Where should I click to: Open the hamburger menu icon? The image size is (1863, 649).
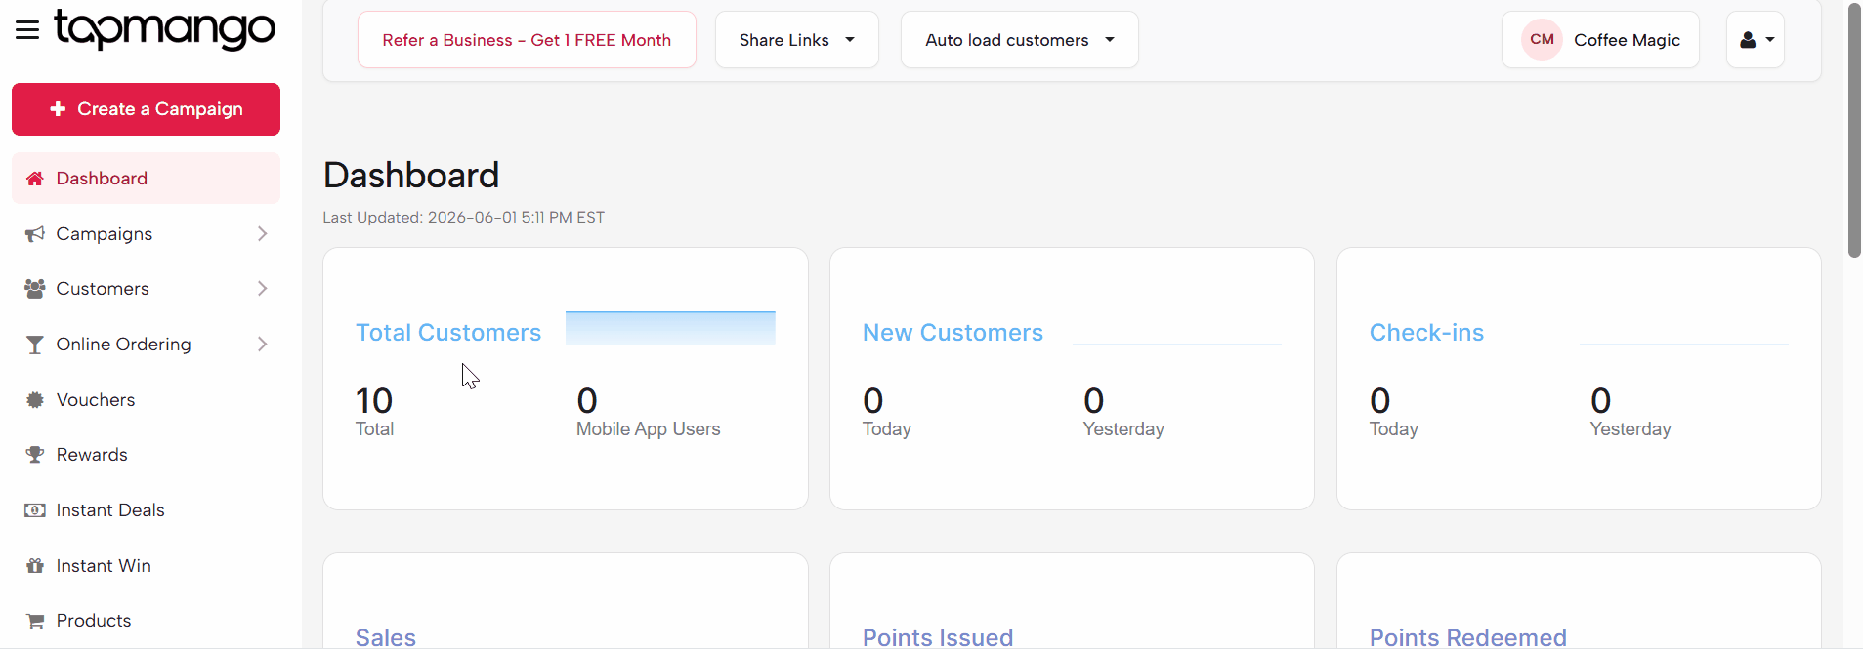(x=27, y=30)
